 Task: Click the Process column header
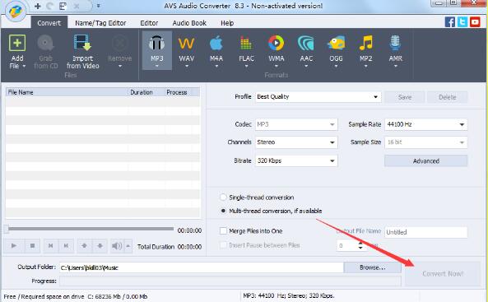[178, 92]
